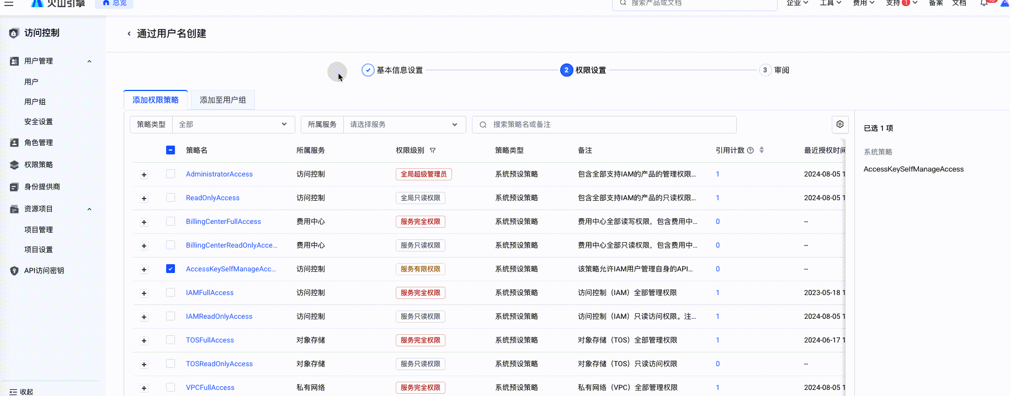Click the 收起 collapse sidebar icon
1010x396 pixels.
pos(13,392)
